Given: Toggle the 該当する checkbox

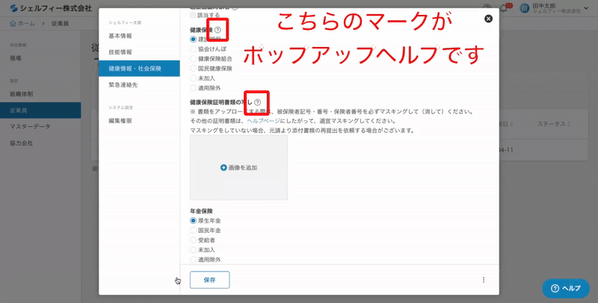Looking at the screenshot, I should coord(193,15).
